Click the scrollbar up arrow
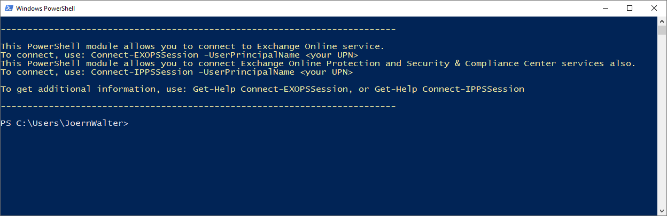The width and height of the screenshot is (667, 216). point(662,21)
